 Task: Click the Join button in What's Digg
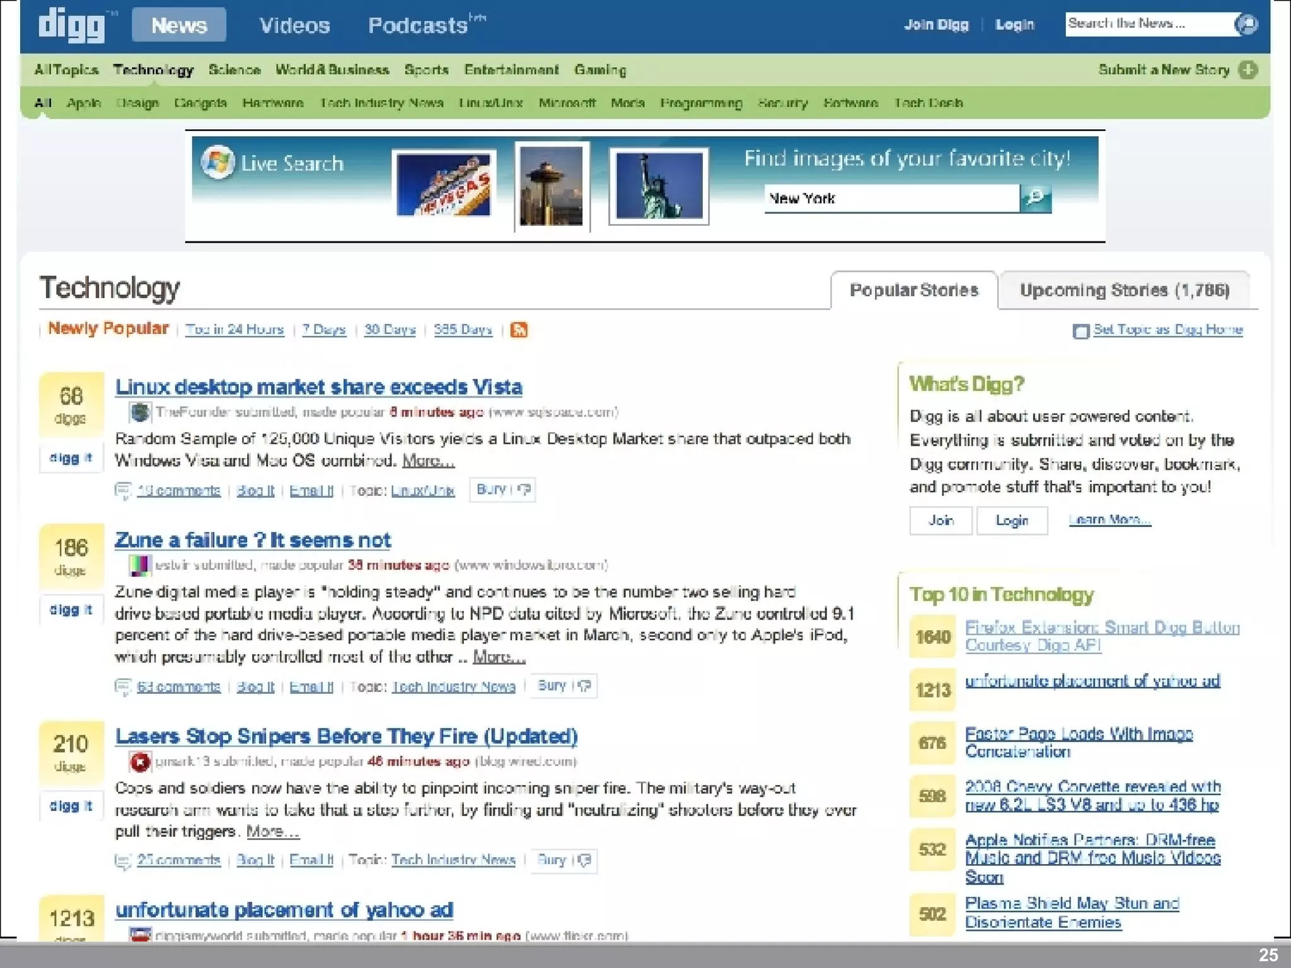940,521
